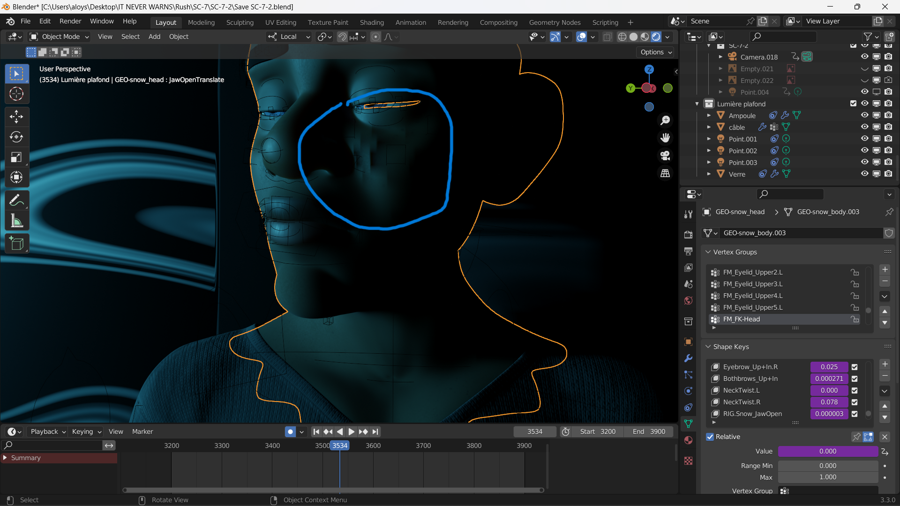Switch perspective/orthographic grid icon
Screen dimensions: 900x506
coord(665,173)
